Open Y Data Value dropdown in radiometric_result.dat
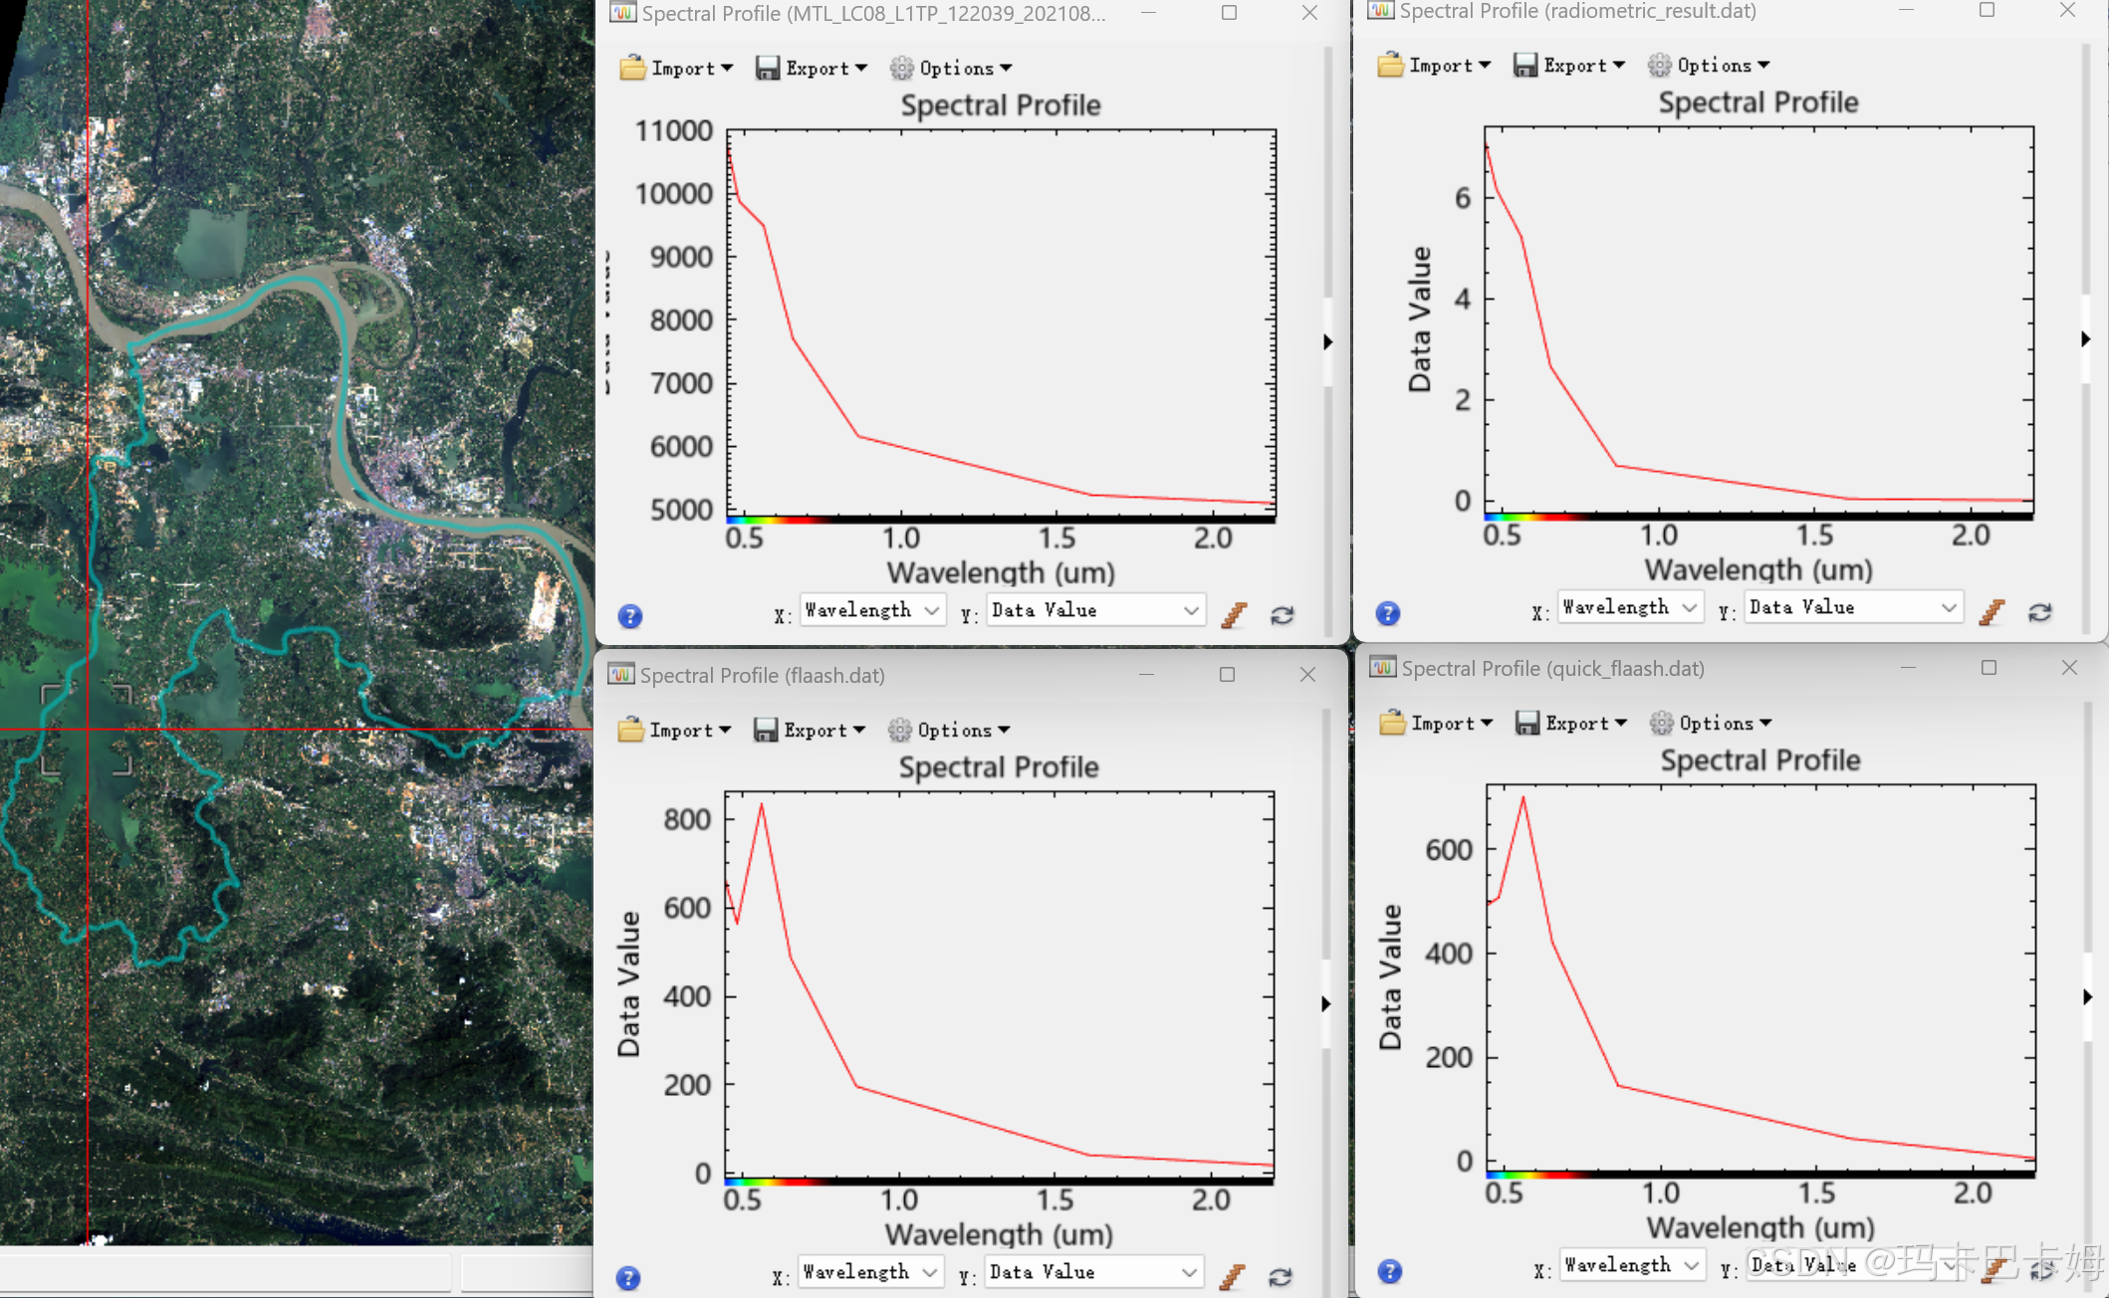The height and width of the screenshot is (1298, 2109). click(1853, 607)
